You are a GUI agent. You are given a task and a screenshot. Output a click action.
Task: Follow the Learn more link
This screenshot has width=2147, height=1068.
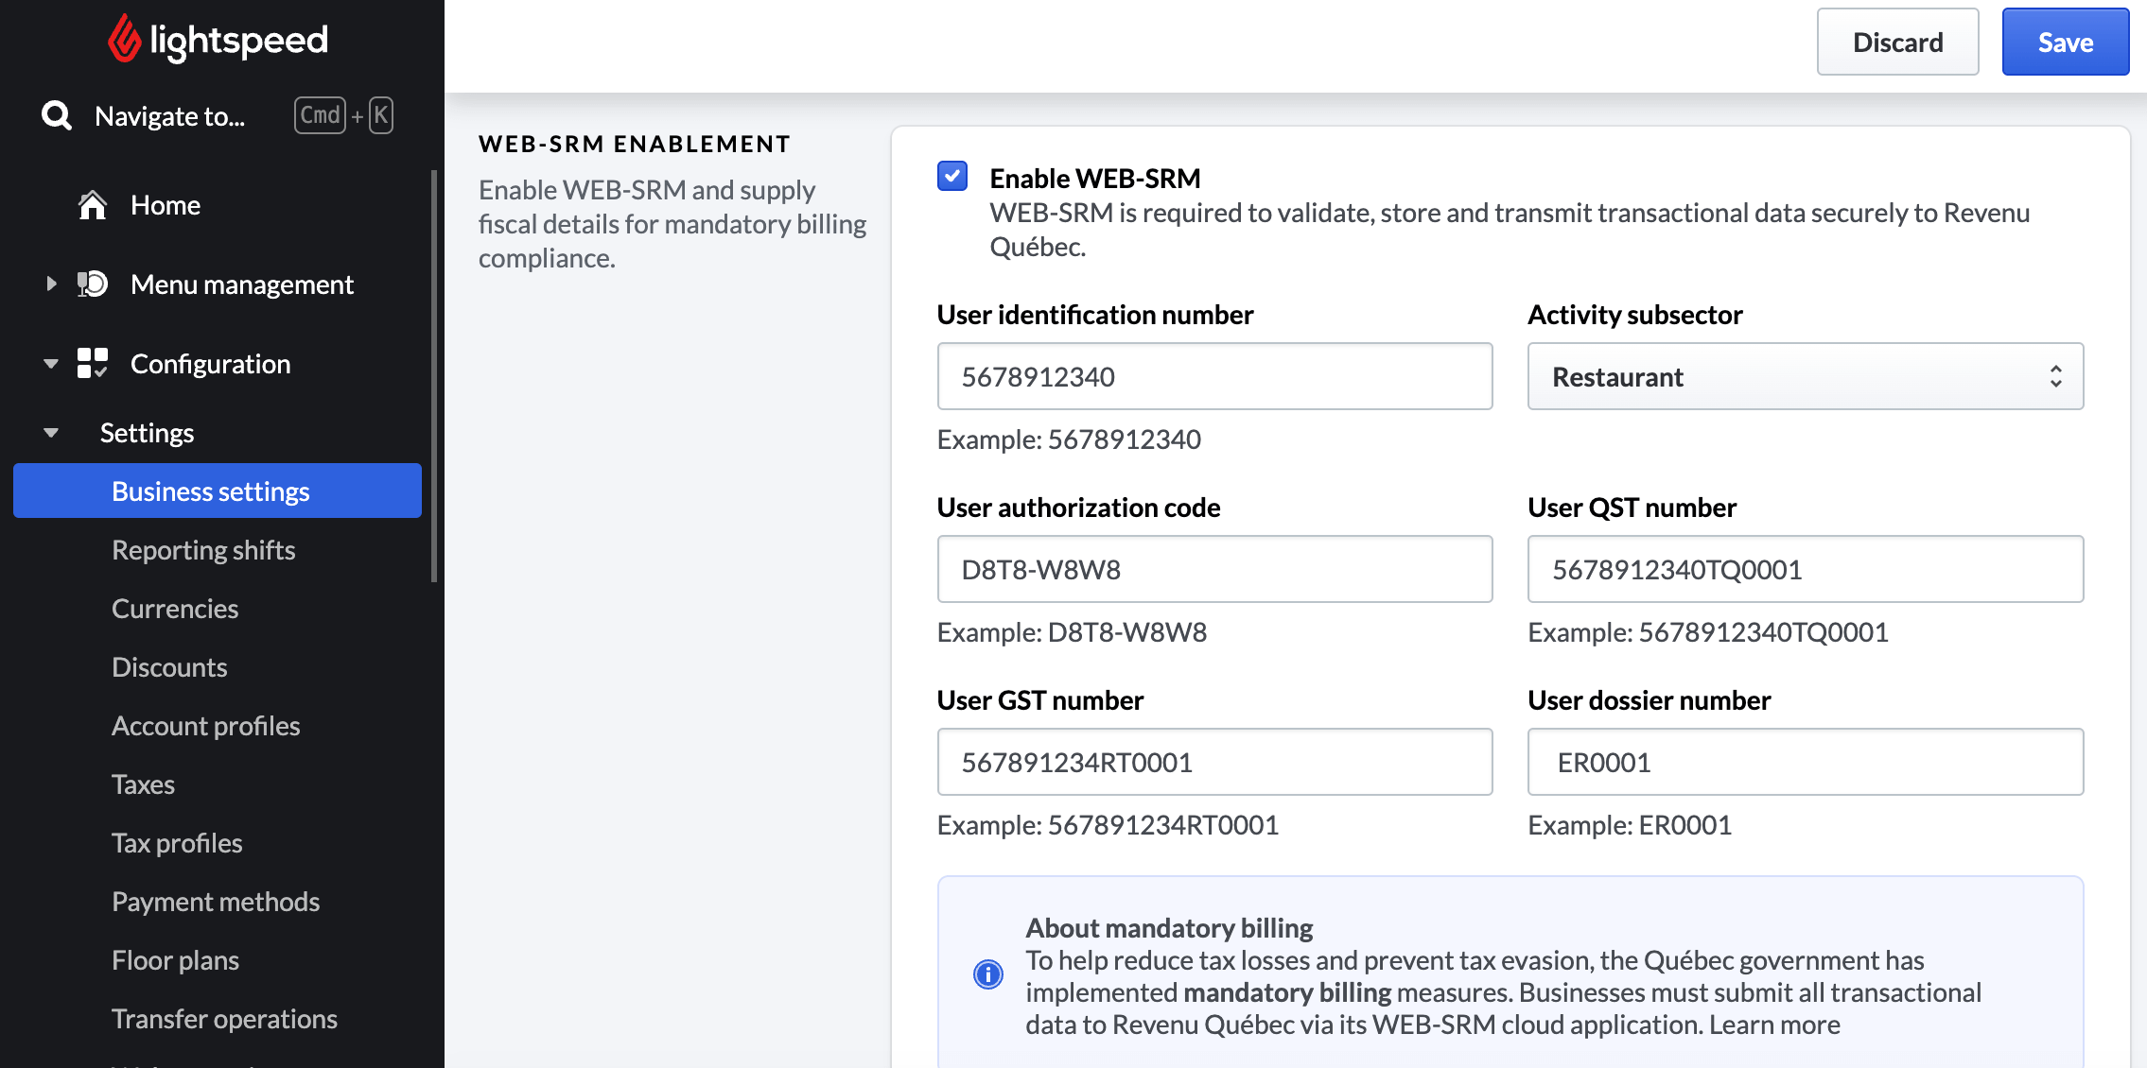click(1774, 1025)
